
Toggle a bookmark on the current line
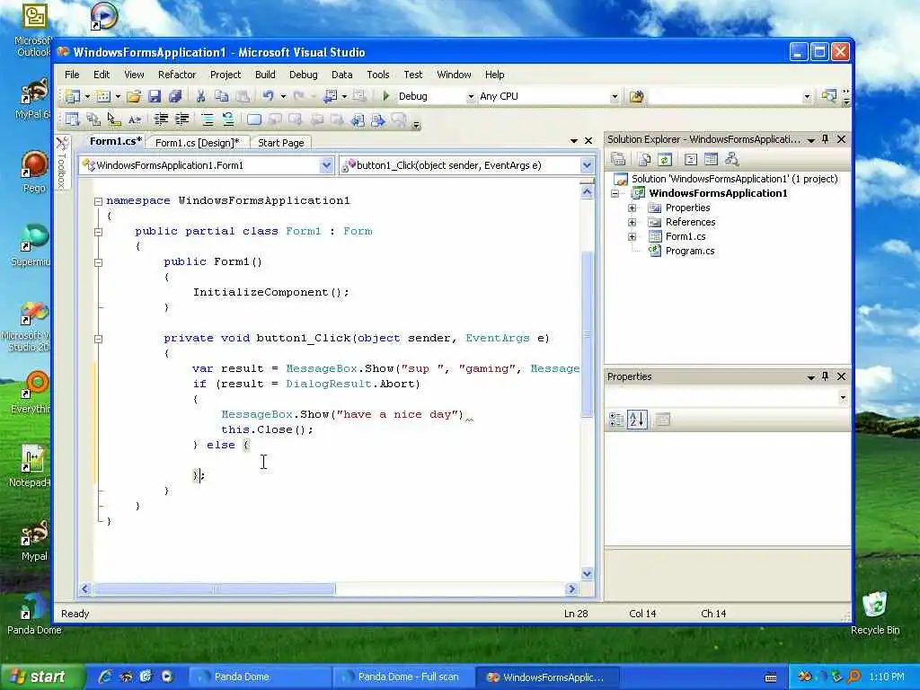[x=253, y=120]
